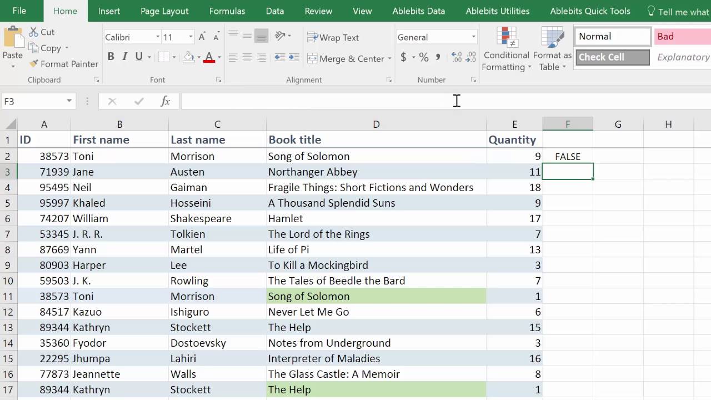711x400 pixels.
Task: Increase decimal places
Action: [457, 57]
